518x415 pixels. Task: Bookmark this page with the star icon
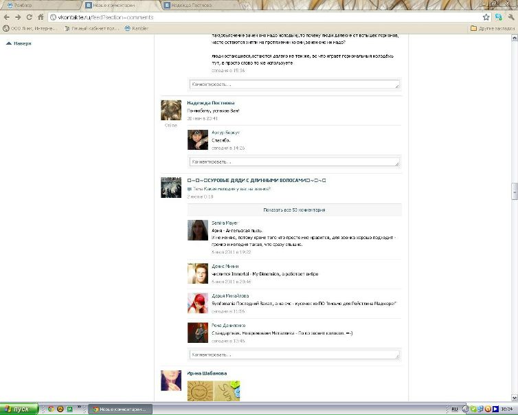486,17
